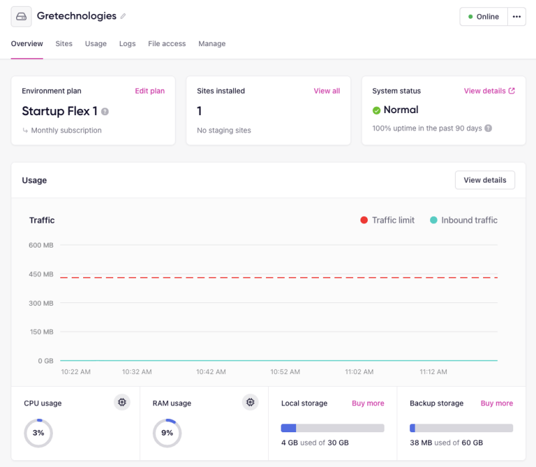Select the Manage tab
536x467 pixels.
[x=212, y=43]
